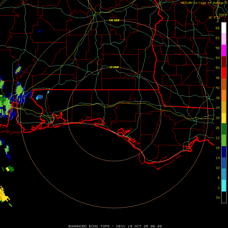The width and height of the screenshot is (228, 228).
Task: Click the '50 NMI' range ring label
Action: (114, 67)
